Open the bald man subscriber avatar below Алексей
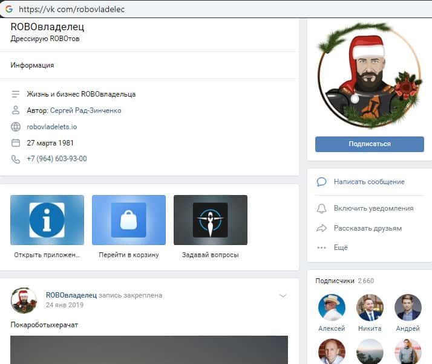This screenshot has height=364, width=432. [332, 351]
